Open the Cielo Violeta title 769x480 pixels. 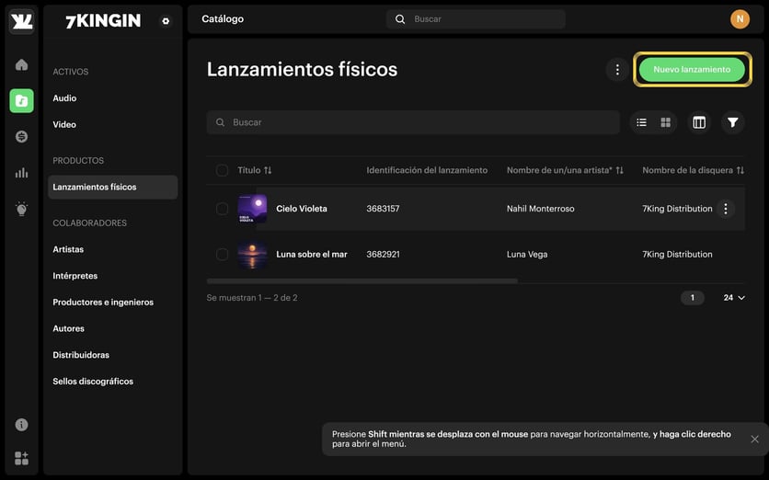click(302, 209)
